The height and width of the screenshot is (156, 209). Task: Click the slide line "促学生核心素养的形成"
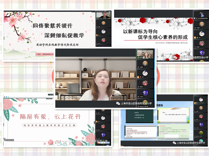tap(163, 37)
